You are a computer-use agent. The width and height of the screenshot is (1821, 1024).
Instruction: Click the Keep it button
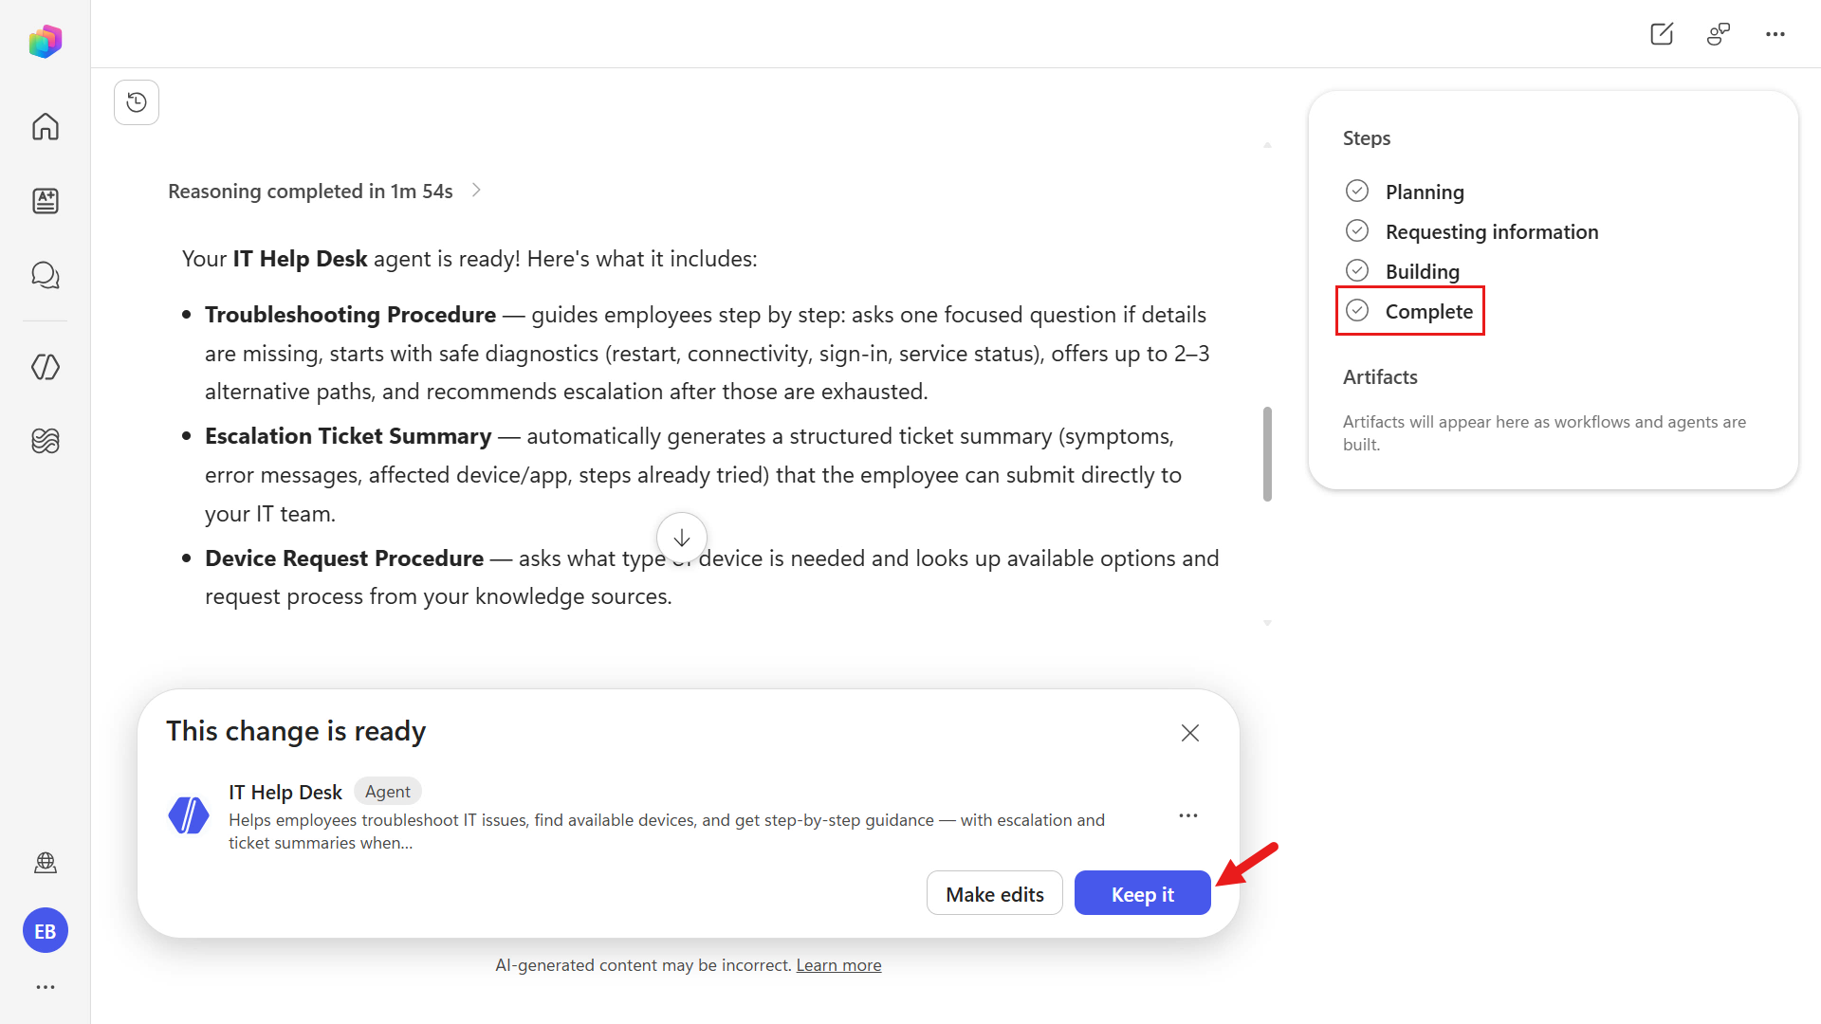[x=1142, y=893]
